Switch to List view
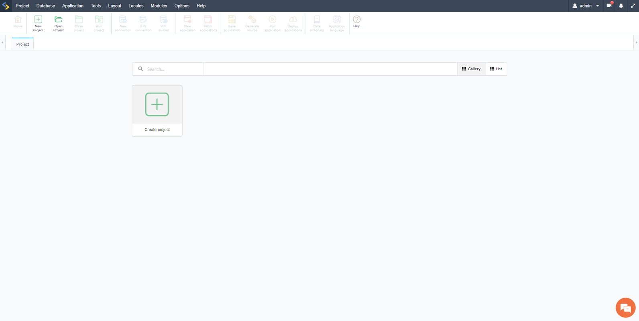Viewport: 639px width, 321px height. pyautogui.click(x=496, y=69)
